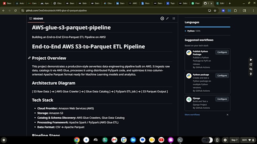Open the README outline list icon
The height and width of the screenshot is (144, 257).
pos(173,18)
